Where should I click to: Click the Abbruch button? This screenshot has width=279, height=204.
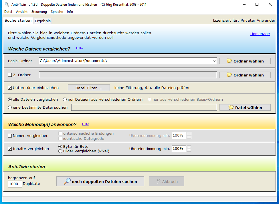click(x=167, y=181)
